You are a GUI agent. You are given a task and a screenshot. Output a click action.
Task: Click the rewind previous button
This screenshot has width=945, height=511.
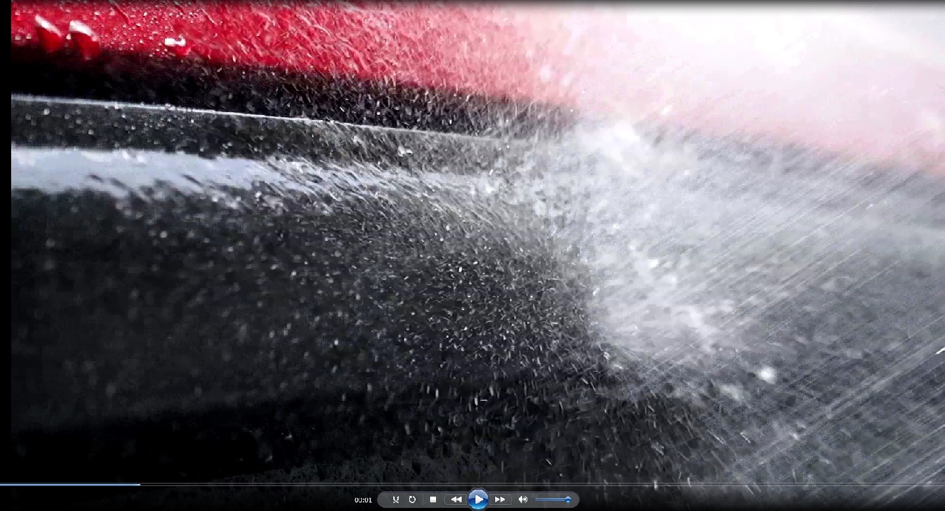(455, 500)
